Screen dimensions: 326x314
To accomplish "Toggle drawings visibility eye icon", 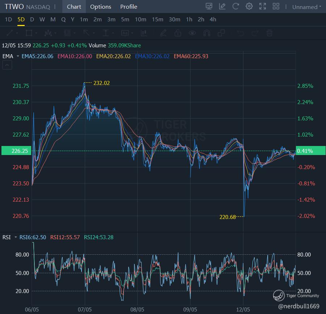I will 192,33.
